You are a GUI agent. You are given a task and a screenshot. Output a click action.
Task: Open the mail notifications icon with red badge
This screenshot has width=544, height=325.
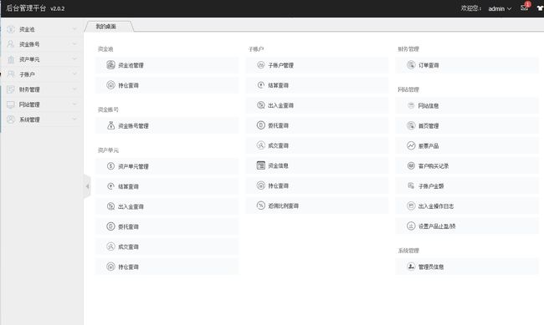coord(525,8)
